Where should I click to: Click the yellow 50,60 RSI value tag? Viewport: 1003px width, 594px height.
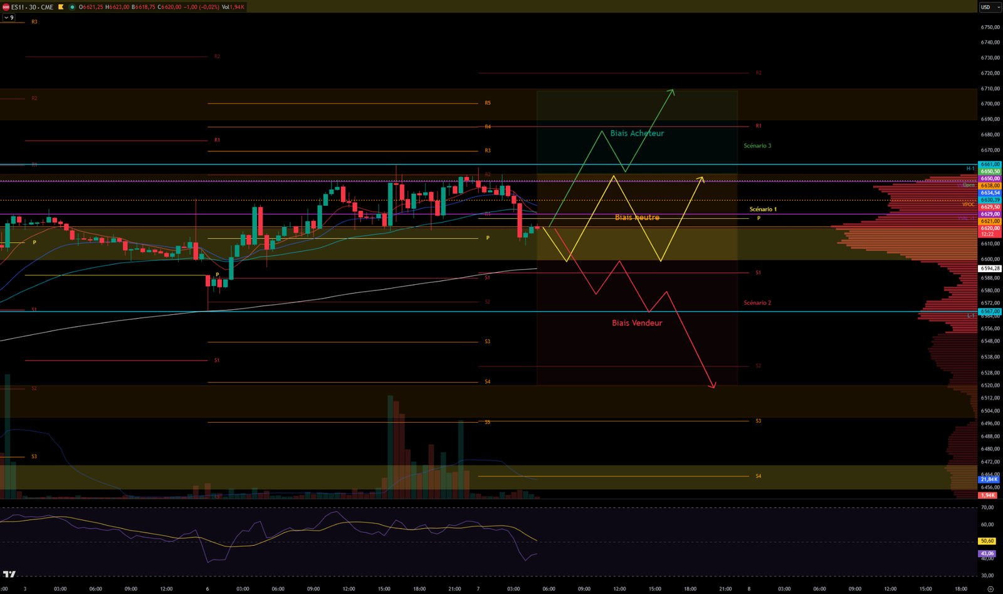(x=987, y=541)
